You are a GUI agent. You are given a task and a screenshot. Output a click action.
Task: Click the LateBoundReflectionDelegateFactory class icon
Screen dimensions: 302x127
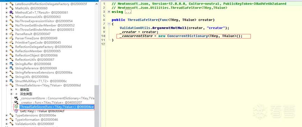(12, 4)
